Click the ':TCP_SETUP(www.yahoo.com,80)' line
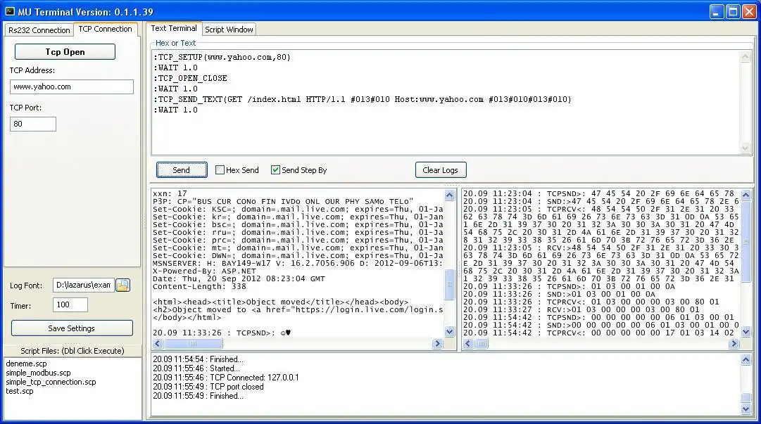761x424 pixels. 222,57
